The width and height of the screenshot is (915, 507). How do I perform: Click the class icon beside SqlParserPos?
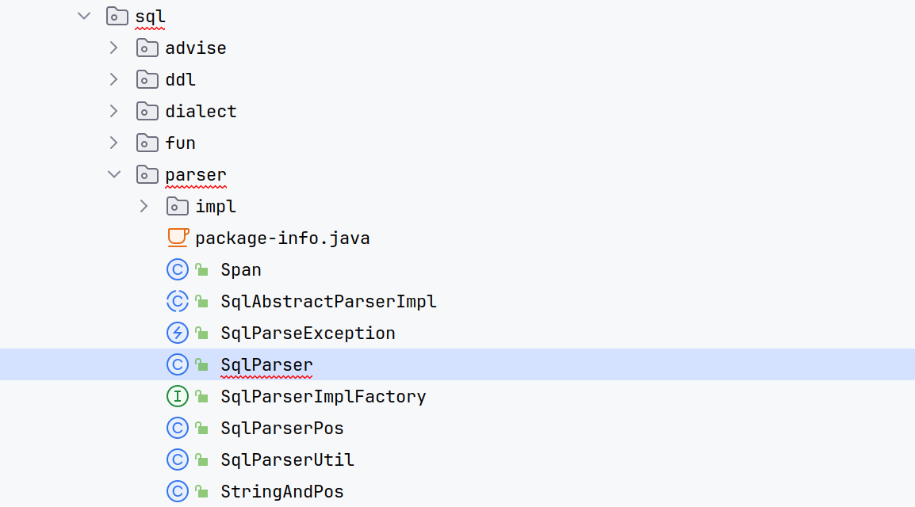coord(177,428)
